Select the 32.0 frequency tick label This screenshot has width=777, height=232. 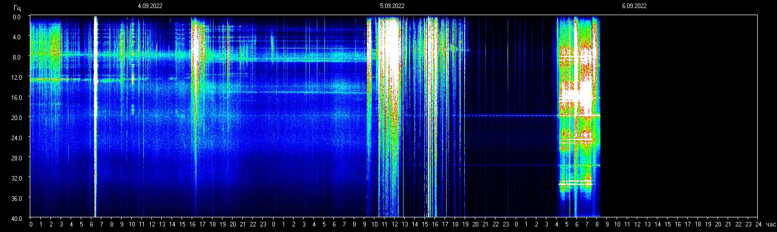click(17, 178)
